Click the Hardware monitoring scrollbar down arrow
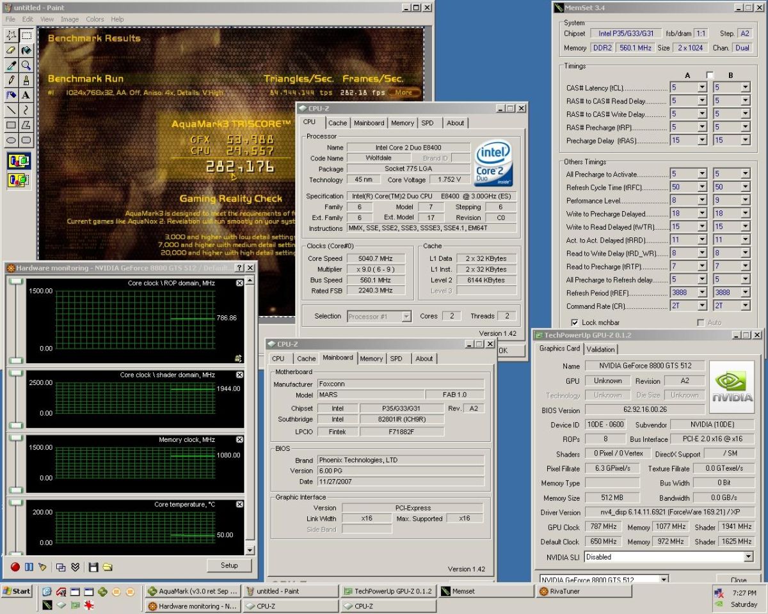Viewport: 768px width, 614px height. [250, 550]
